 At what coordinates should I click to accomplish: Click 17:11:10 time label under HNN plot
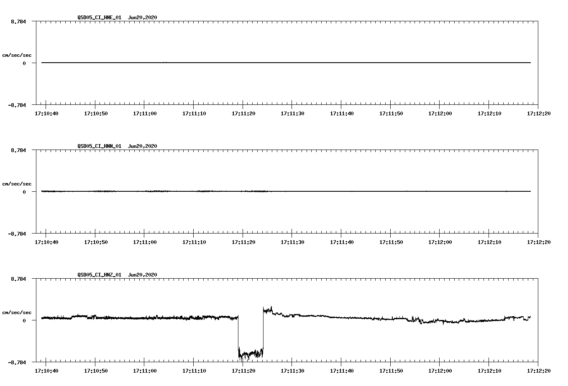point(194,242)
